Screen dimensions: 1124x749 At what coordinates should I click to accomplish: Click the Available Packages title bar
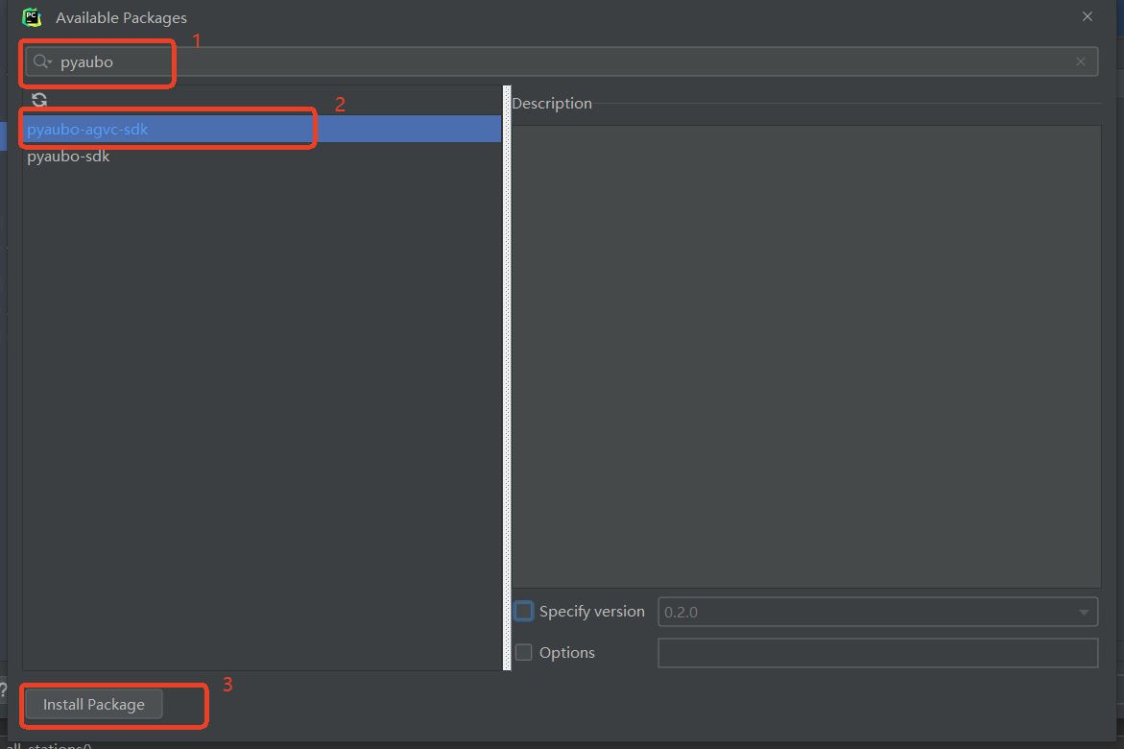coord(576,17)
